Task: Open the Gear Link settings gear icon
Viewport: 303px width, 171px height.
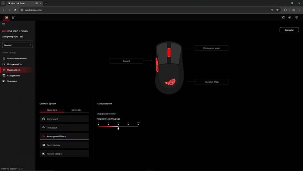Action: 296,17
